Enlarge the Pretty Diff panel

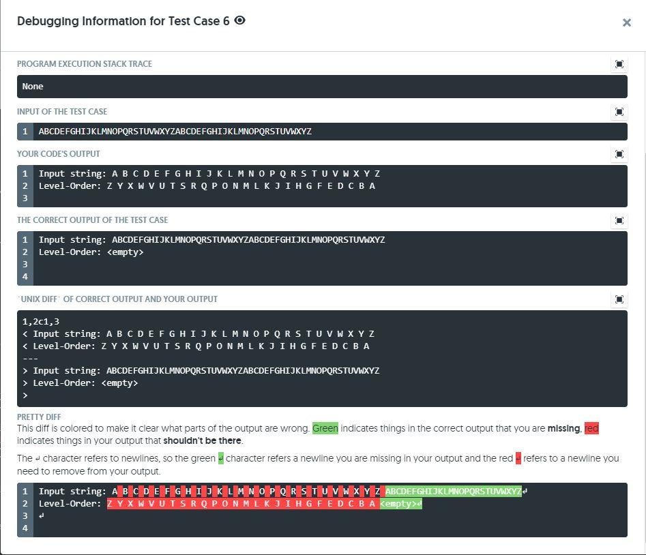tap(619, 417)
